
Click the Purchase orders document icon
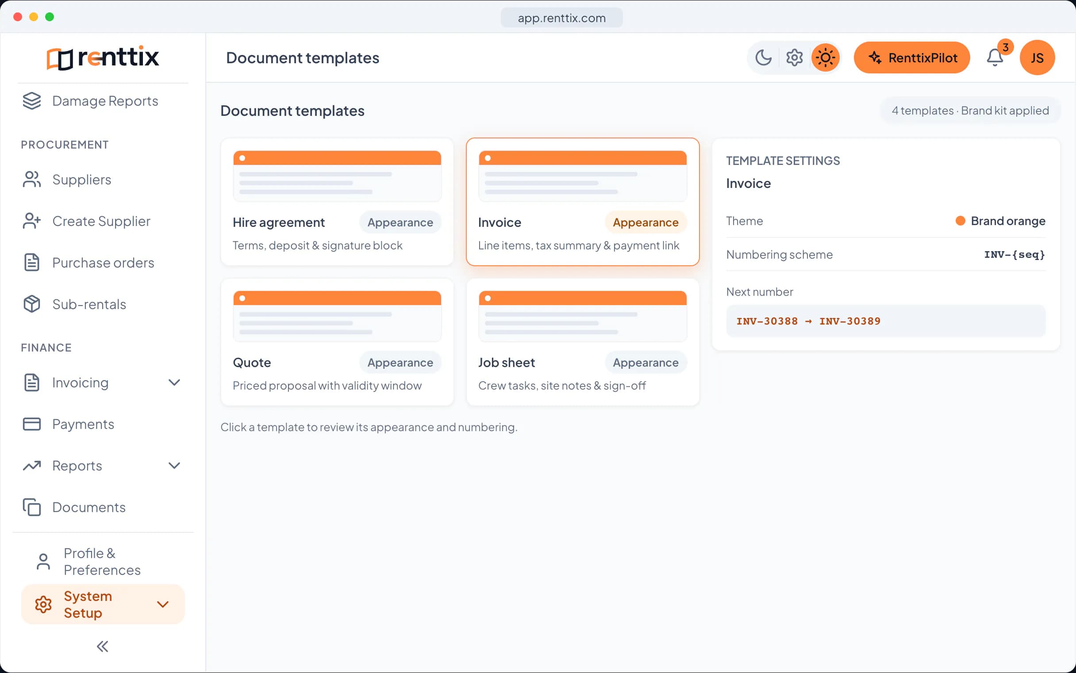(31, 263)
